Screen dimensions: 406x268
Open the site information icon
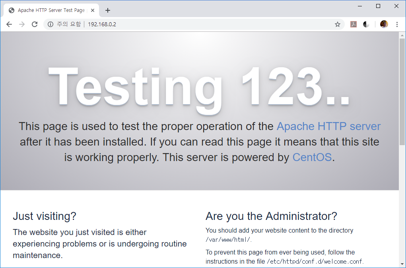coord(51,24)
